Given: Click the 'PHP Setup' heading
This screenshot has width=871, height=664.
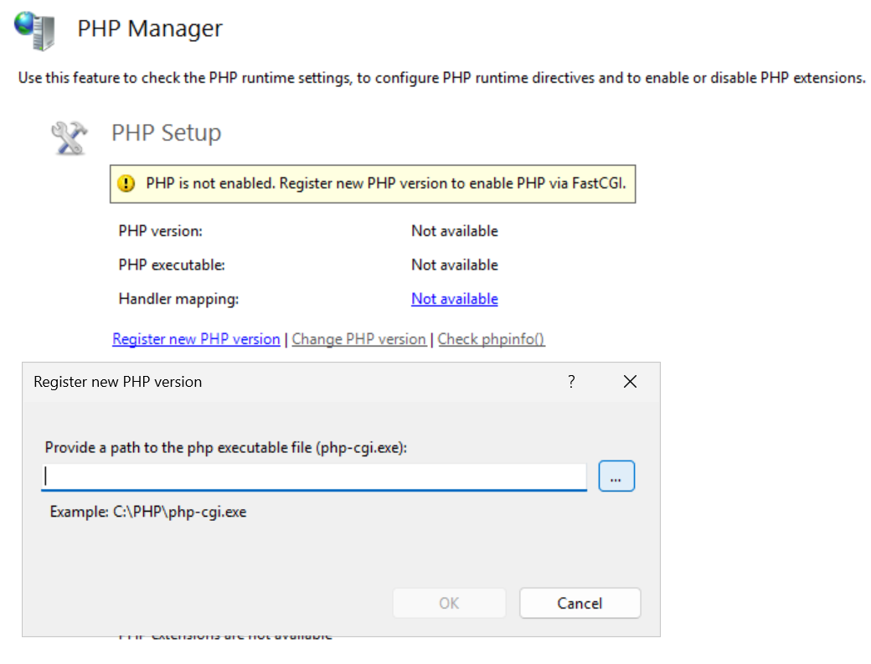Looking at the screenshot, I should coord(166,133).
